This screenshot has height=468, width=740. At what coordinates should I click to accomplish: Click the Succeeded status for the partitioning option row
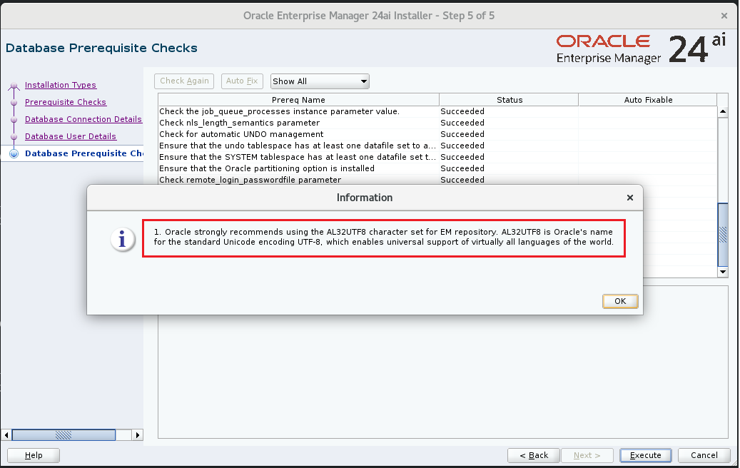point(462,168)
